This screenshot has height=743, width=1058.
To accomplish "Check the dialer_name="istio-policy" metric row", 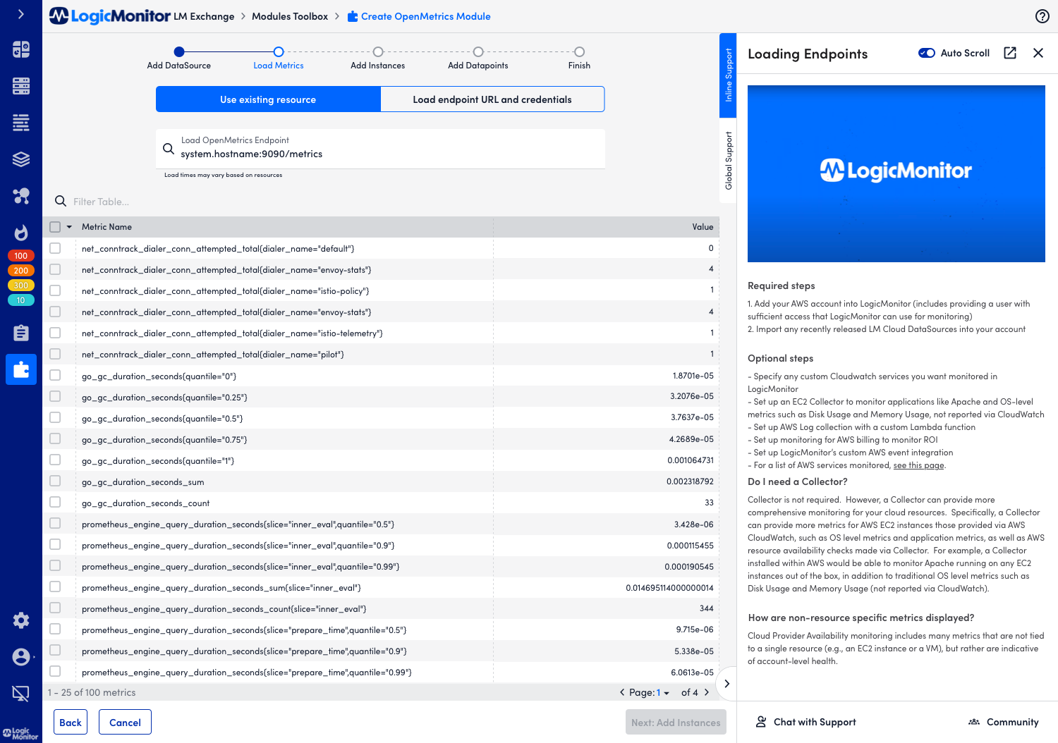I will pyautogui.click(x=55, y=290).
